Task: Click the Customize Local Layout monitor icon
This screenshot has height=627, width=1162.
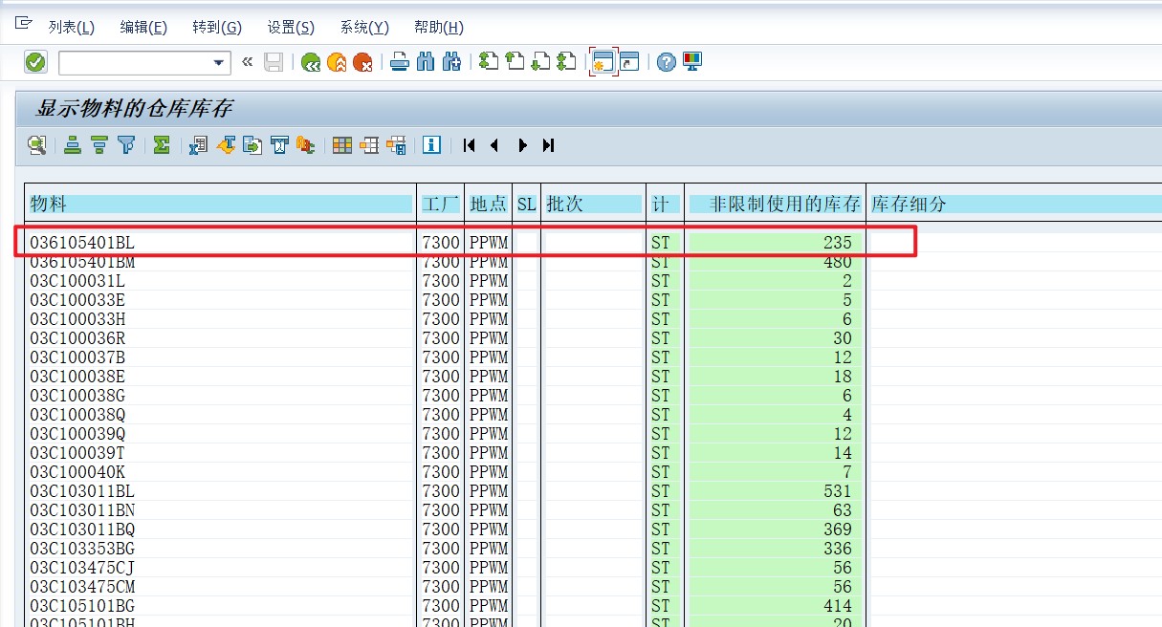Action: click(x=692, y=62)
